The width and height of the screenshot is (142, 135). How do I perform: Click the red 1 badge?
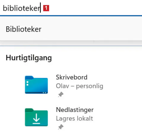point(46,8)
